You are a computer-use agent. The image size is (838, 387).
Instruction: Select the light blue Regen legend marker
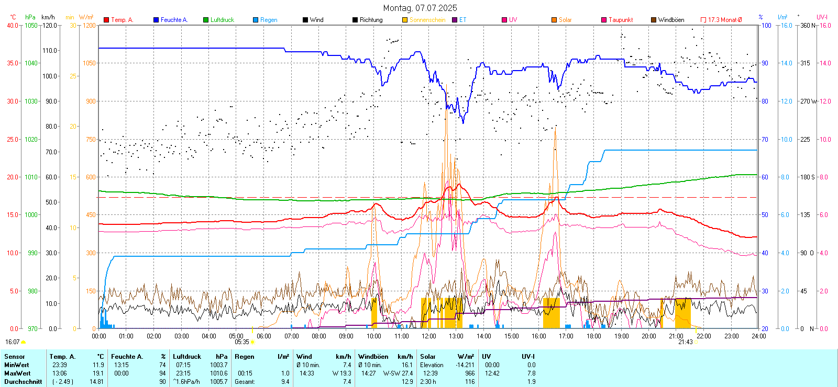click(256, 20)
